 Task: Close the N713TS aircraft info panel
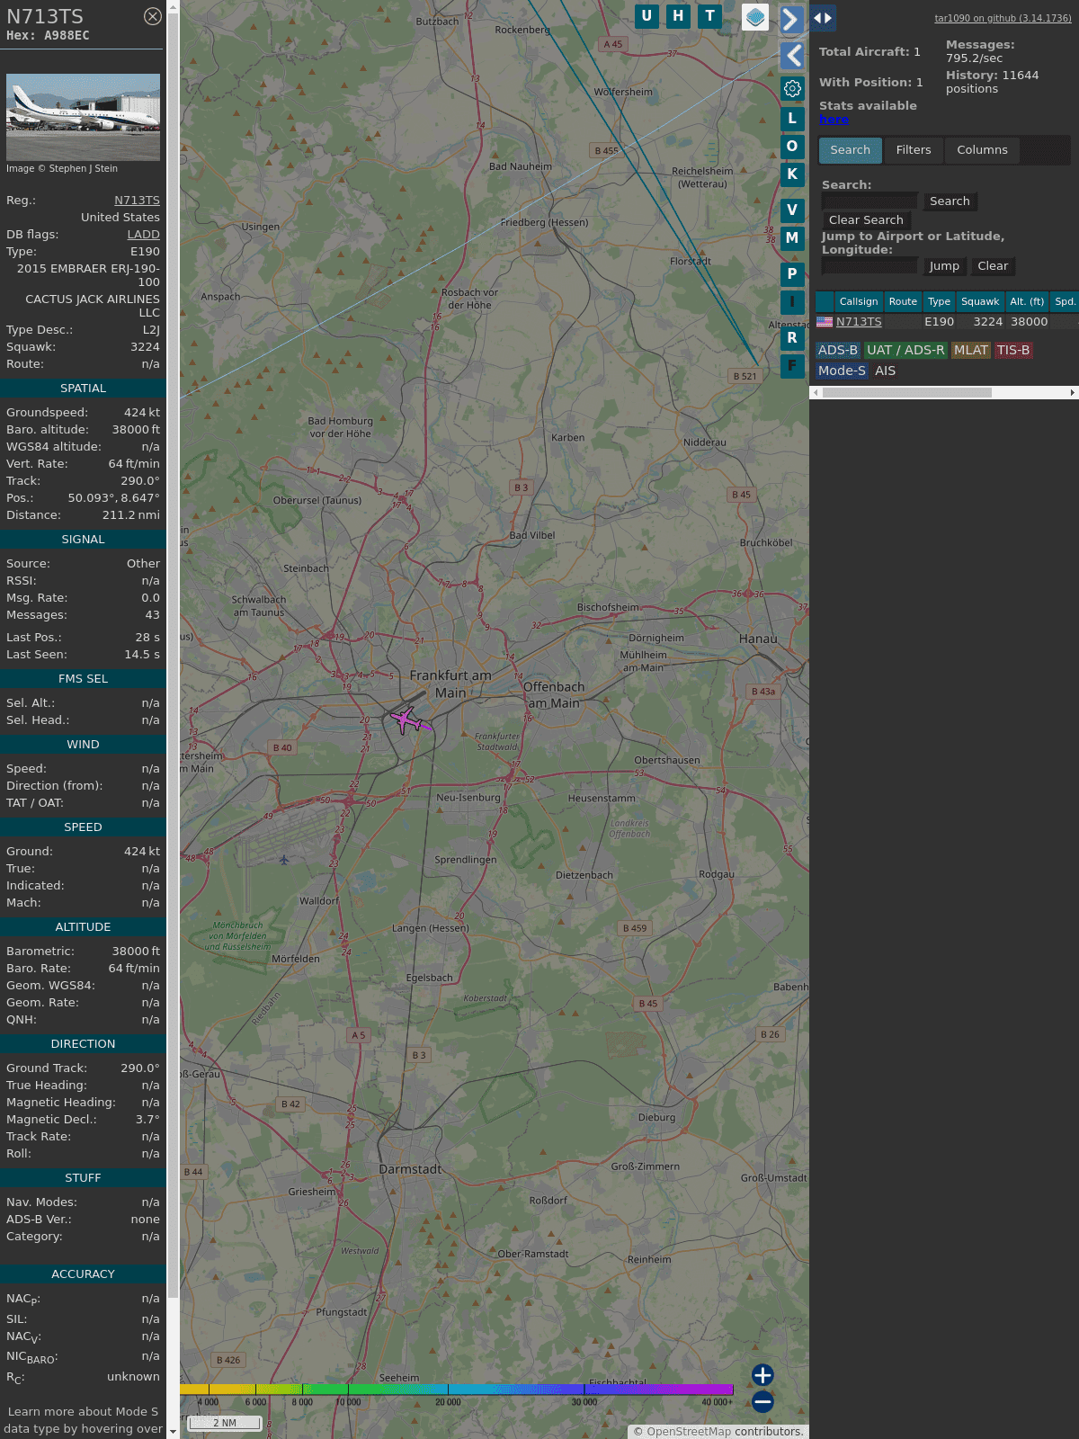[x=153, y=16]
